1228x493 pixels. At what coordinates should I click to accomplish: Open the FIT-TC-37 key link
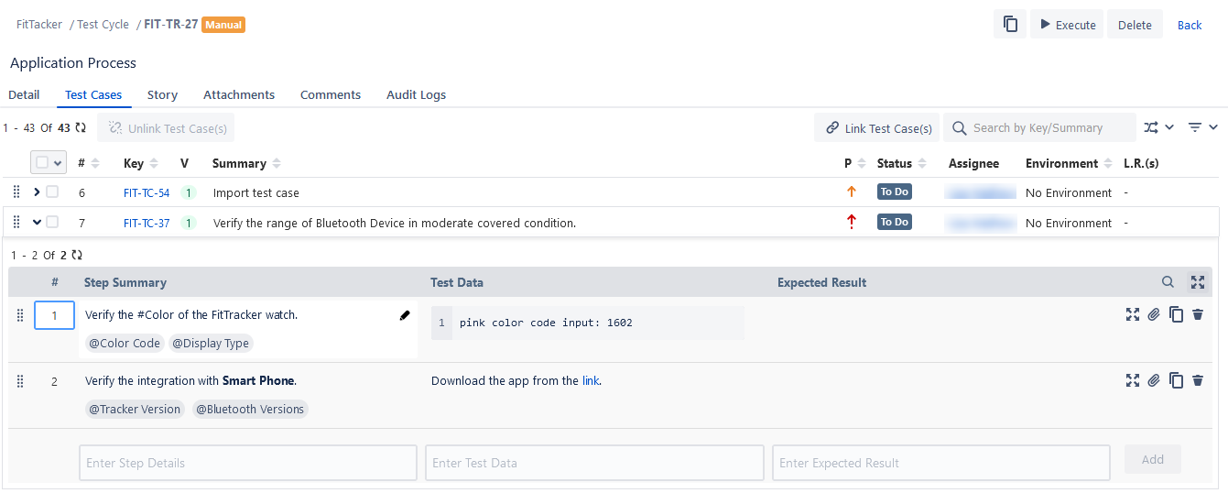(x=147, y=223)
